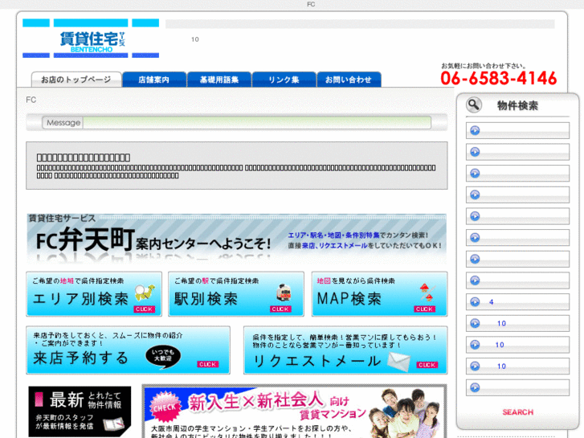Click the envelope icon in リクエストメール
The image size is (584, 438).
[x=398, y=362]
